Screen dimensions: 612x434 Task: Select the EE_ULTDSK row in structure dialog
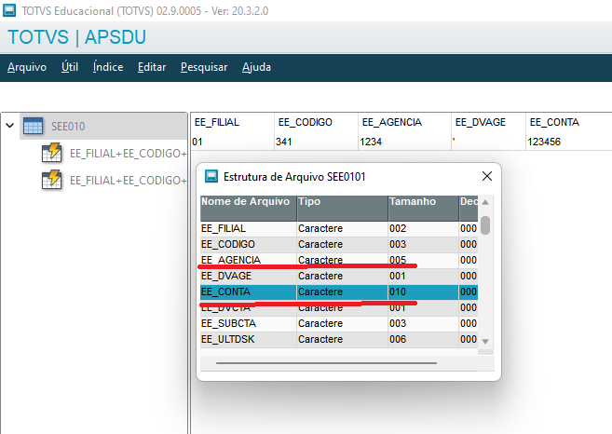coord(339,339)
